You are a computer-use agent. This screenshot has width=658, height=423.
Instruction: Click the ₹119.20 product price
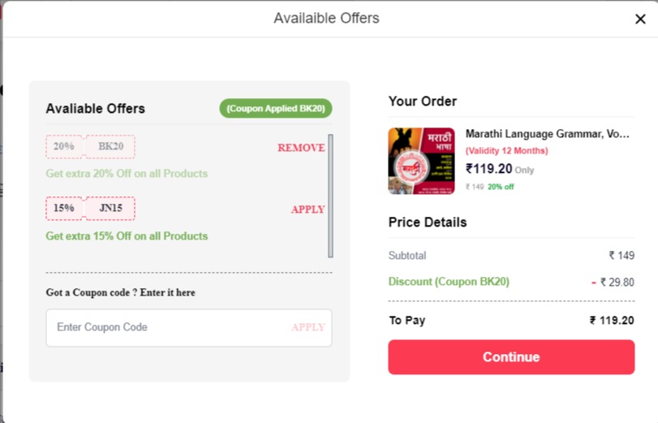click(489, 169)
